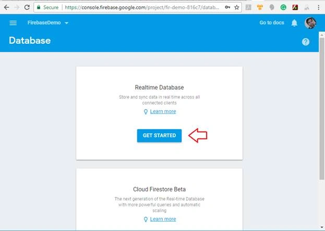Open the user account avatar

[x=310, y=23]
